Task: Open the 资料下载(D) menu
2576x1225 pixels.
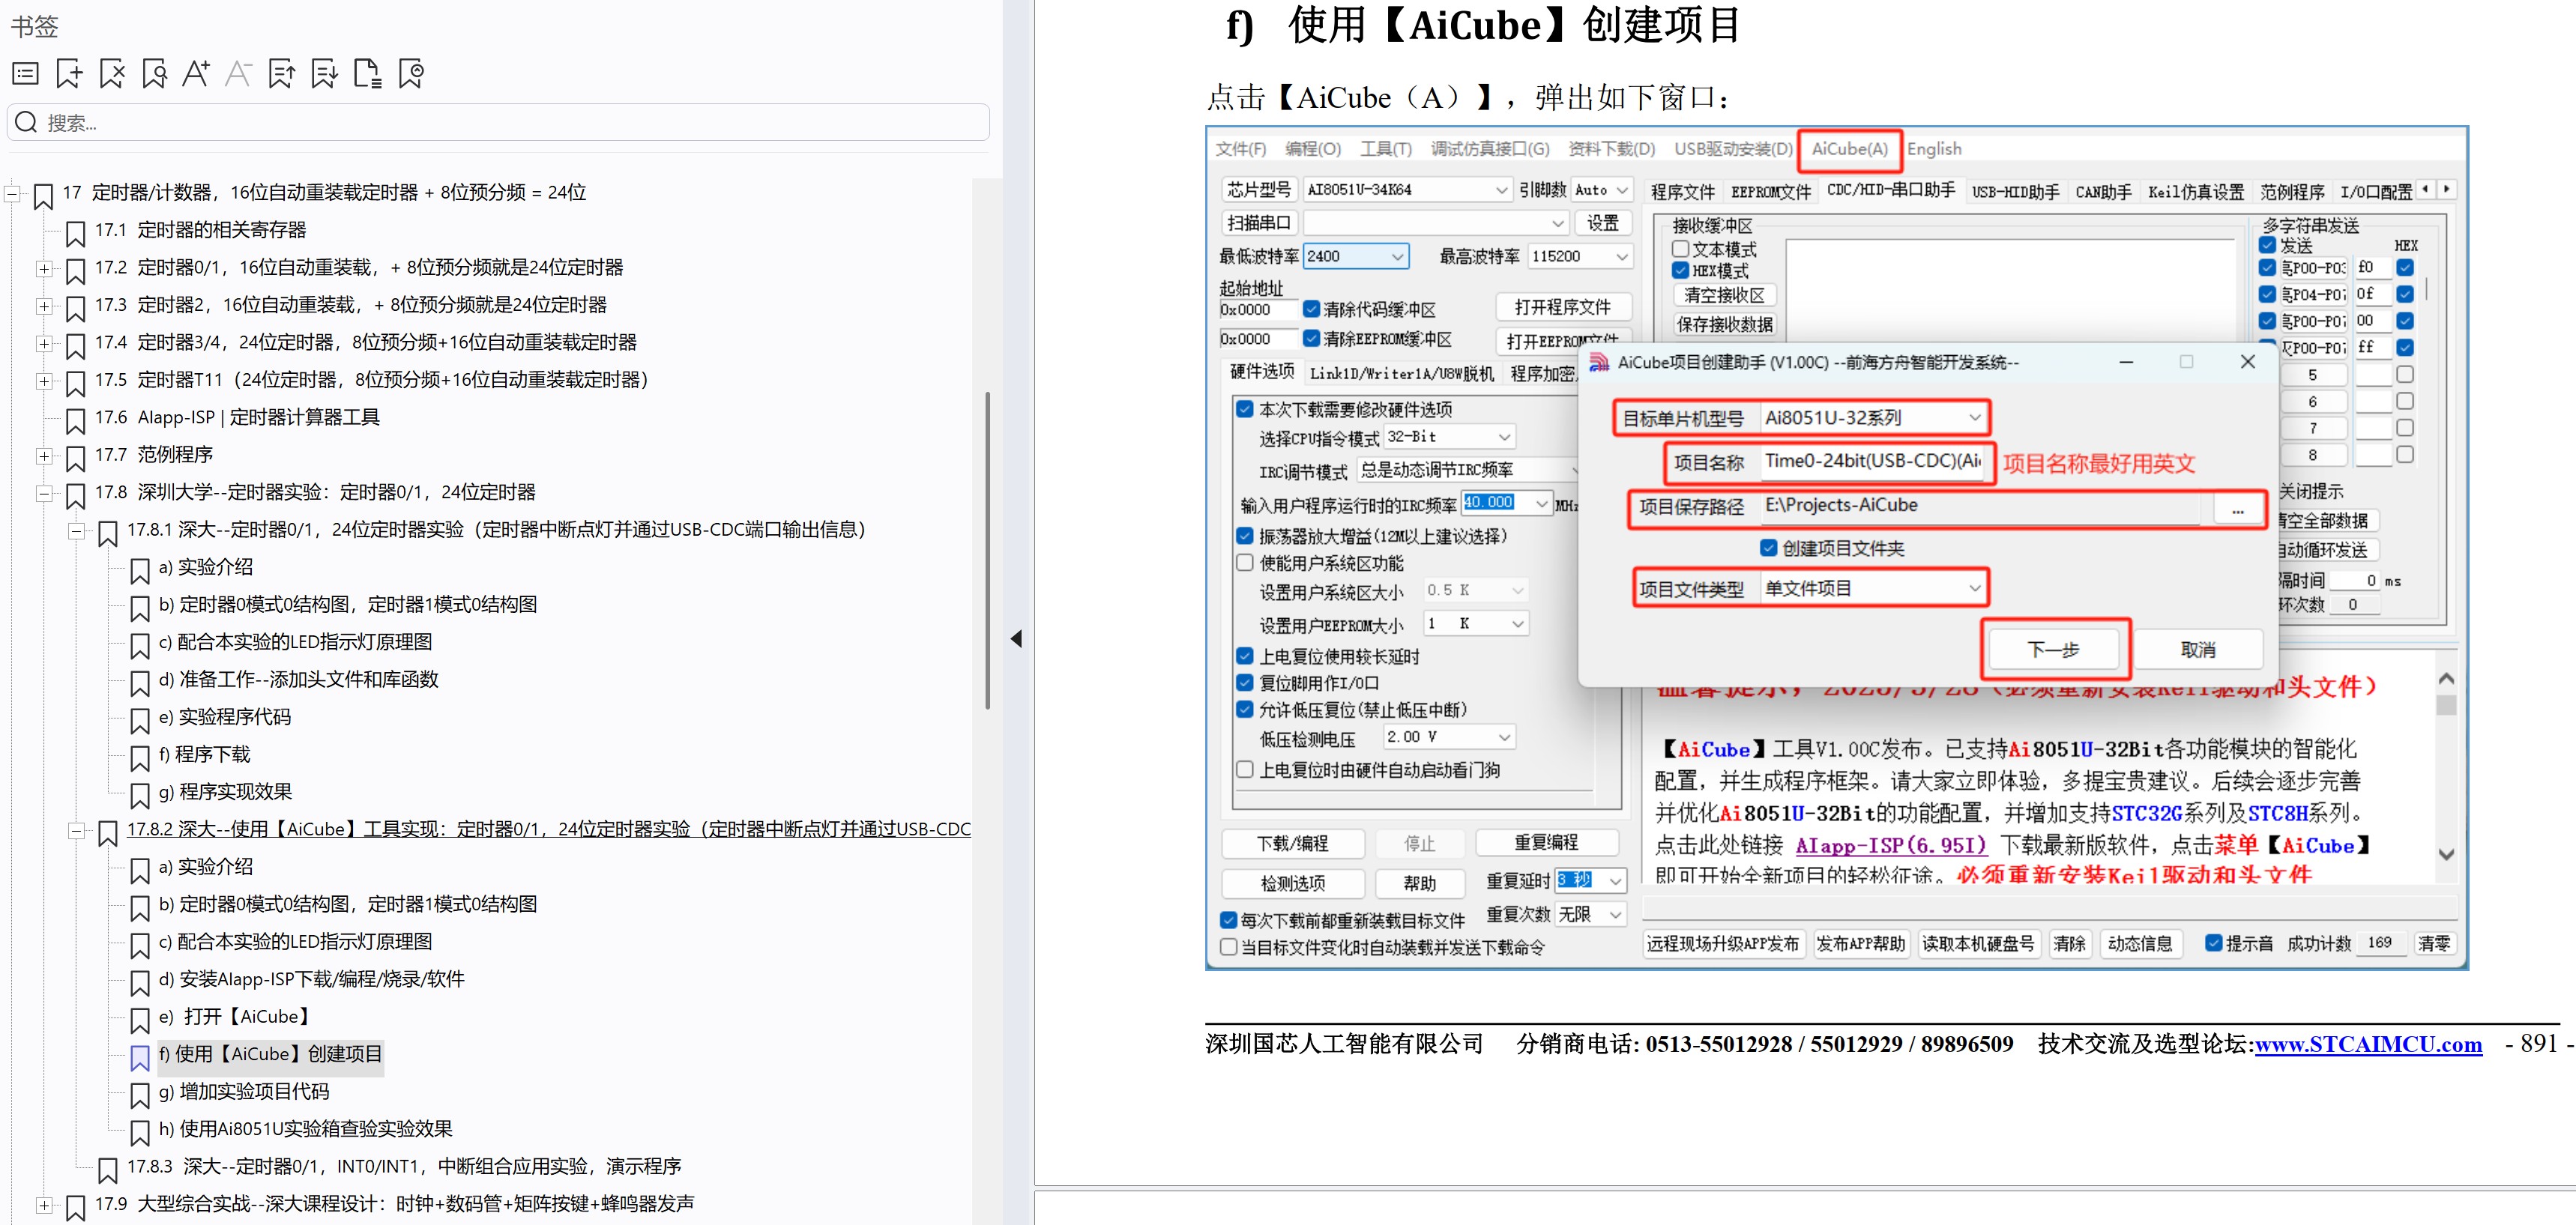Action: (1611, 149)
